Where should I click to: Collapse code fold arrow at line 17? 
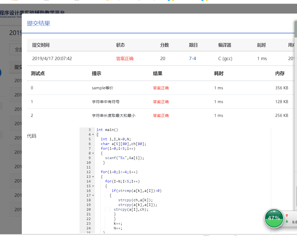tap(93, 195)
